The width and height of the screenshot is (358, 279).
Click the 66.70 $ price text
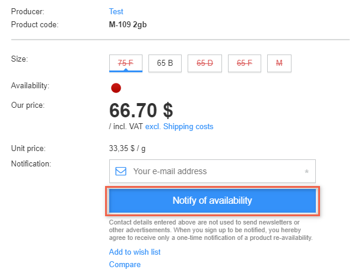141,110
